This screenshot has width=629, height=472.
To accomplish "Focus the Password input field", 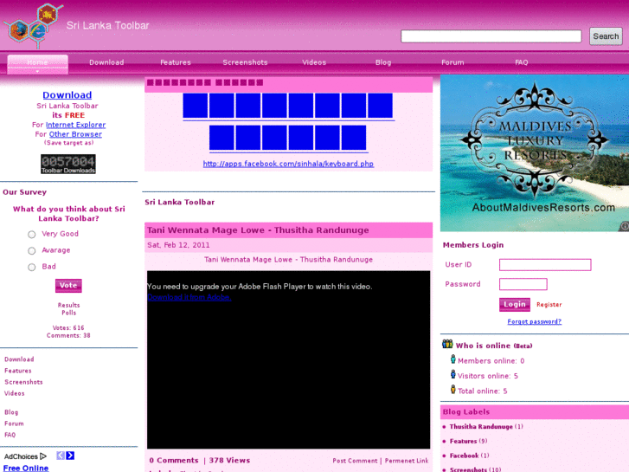I will click(523, 284).
